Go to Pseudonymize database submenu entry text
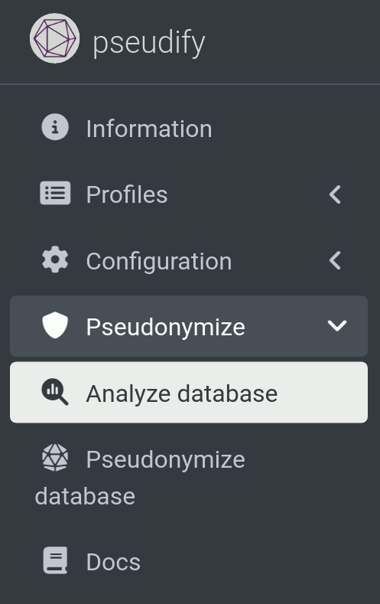The width and height of the screenshot is (380, 604). [x=140, y=478]
